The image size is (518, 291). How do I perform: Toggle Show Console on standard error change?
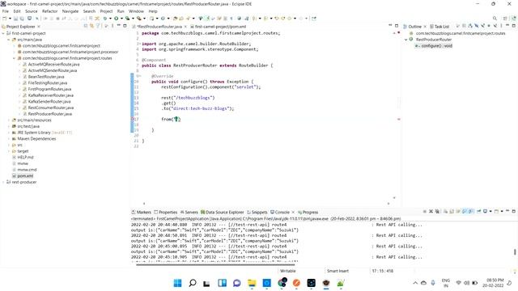tap(471, 211)
